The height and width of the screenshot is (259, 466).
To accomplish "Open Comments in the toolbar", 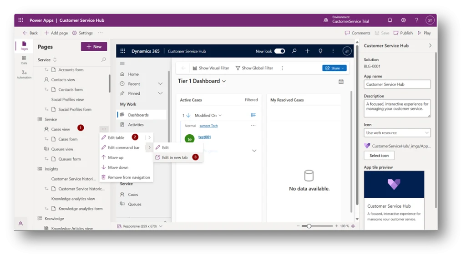I will (358, 33).
